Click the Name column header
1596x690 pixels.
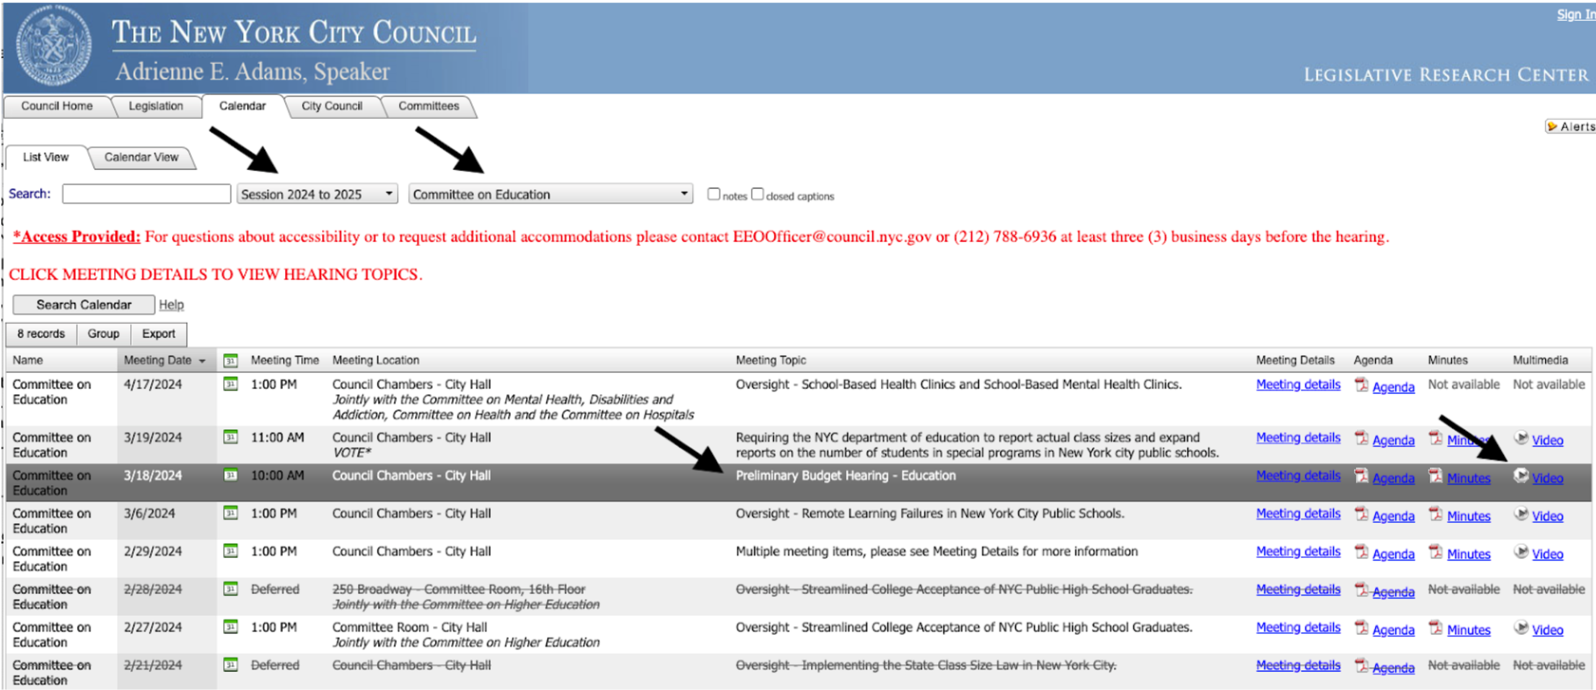coord(28,360)
